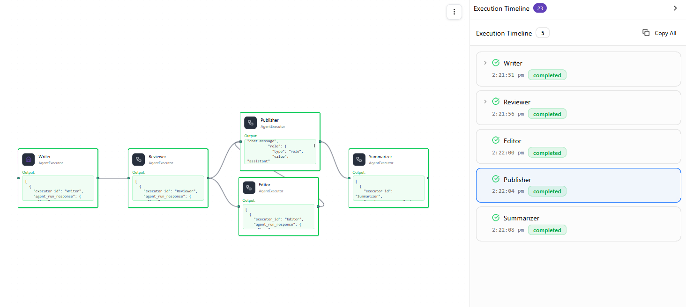This screenshot has width=686, height=307.
Task: Click the Summarizer node workflow icon
Action: click(359, 160)
